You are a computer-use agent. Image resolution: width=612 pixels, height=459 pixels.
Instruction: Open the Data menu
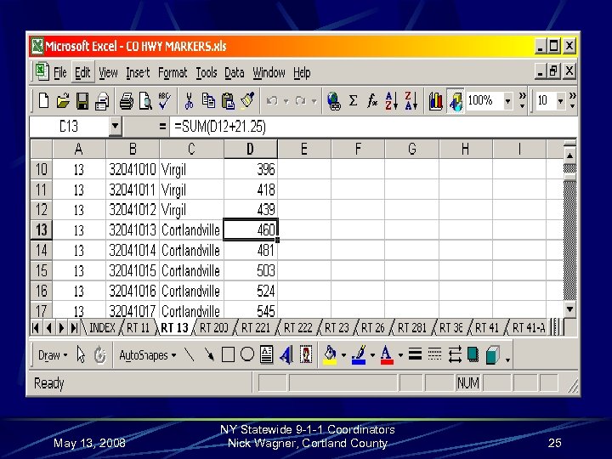pyautogui.click(x=235, y=72)
